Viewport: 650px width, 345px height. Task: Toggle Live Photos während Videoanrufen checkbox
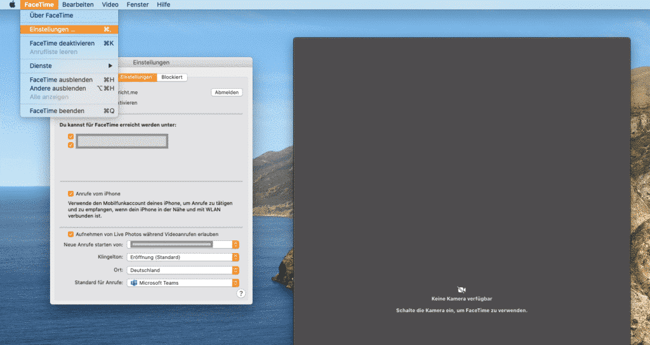[x=71, y=235]
